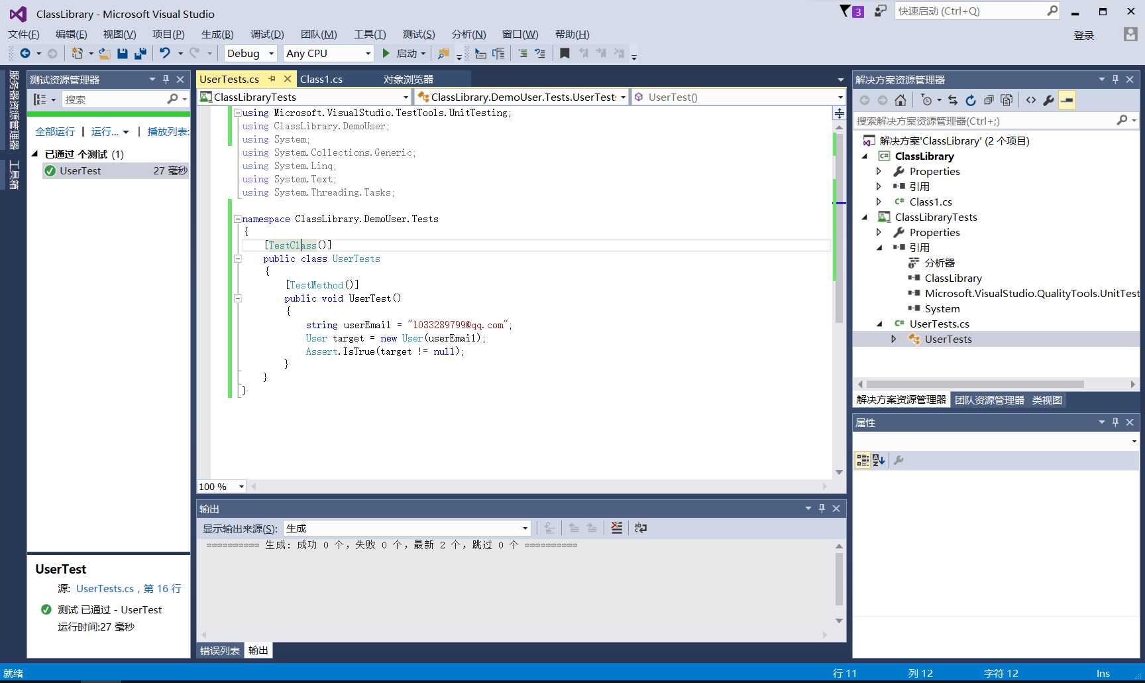Collapse the ClassLibraryTests project node
Image resolution: width=1145 pixels, height=683 pixels.
(865, 217)
